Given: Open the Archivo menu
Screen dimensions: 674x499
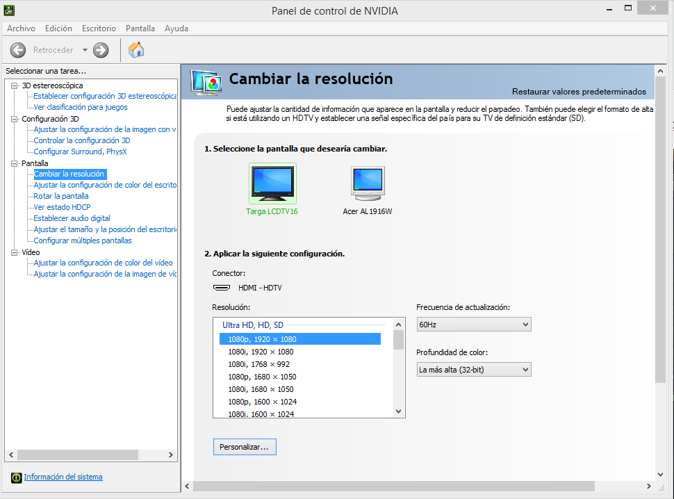Looking at the screenshot, I should point(21,28).
